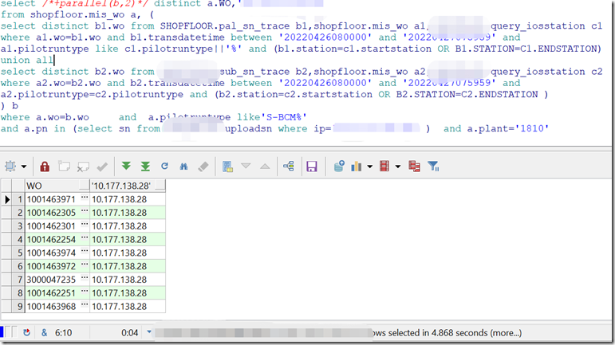Click cursor position 6:10 in status bar
The width and height of the screenshot is (615, 345).
coord(63,333)
